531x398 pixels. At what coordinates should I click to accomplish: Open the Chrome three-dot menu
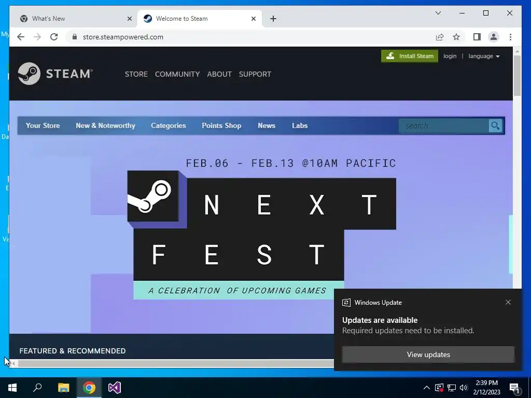click(510, 37)
